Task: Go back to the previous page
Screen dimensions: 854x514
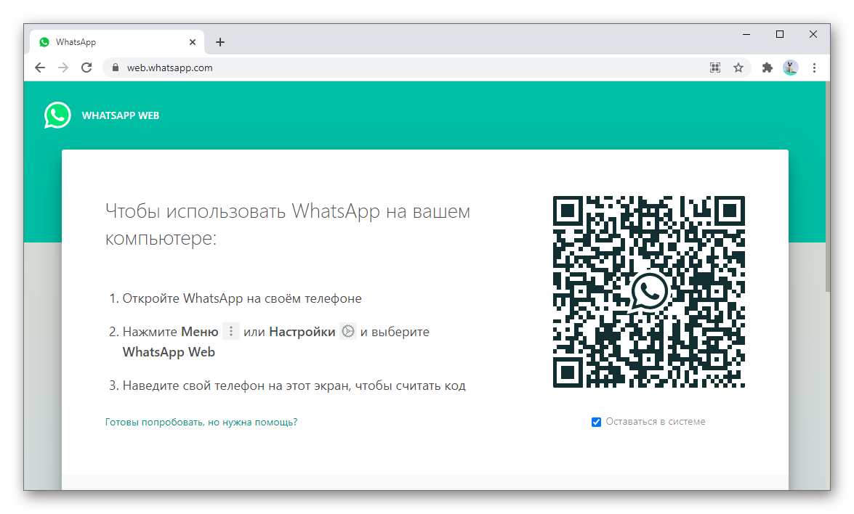Action: [x=40, y=68]
